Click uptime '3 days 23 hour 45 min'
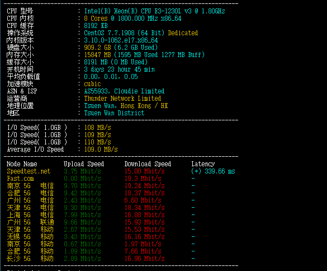This screenshot has height=271, width=327. (x=119, y=69)
